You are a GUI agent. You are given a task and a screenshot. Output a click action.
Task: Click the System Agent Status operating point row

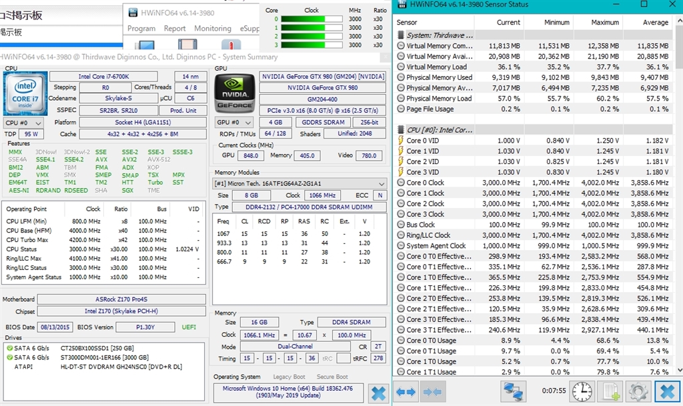pos(103,277)
